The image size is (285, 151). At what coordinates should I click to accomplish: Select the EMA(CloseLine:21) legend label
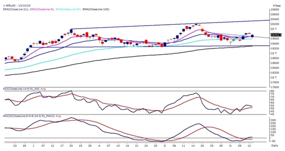click(16, 9)
